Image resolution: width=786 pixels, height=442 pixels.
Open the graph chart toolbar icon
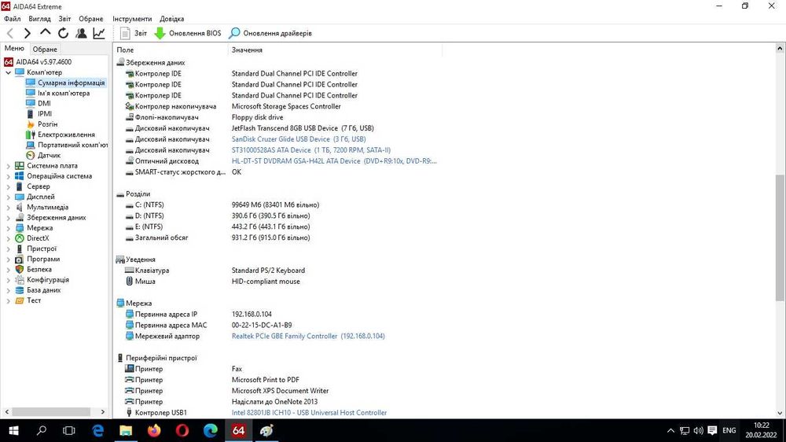[x=99, y=33]
